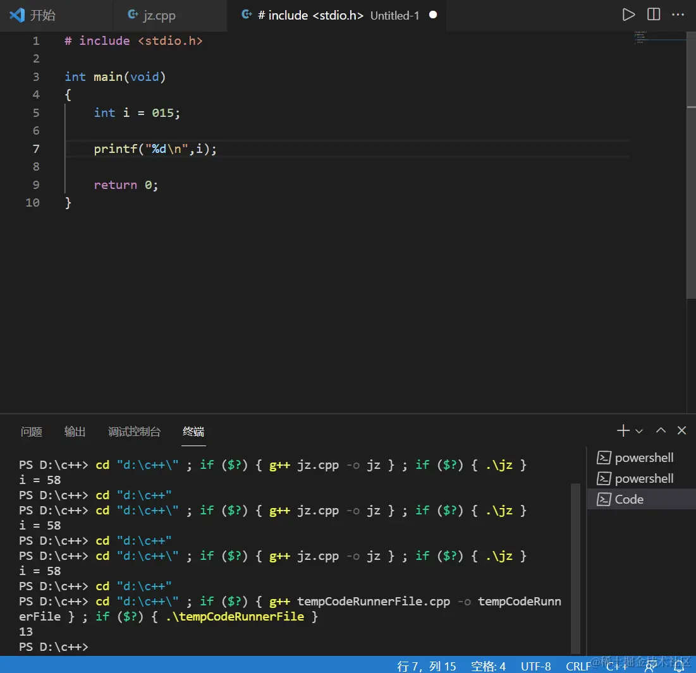696x673 pixels.
Task: Maximize the panel with up chevron
Action: (x=661, y=430)
